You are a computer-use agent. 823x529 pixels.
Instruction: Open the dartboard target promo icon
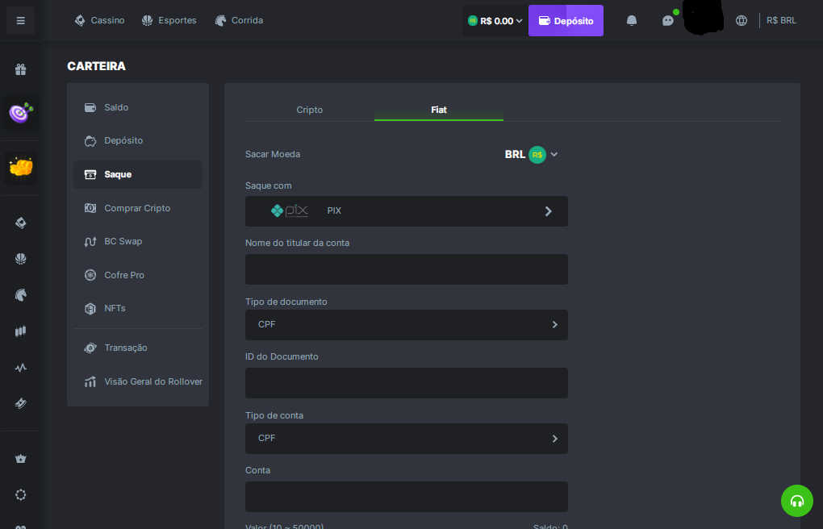[x=20, y=112]
